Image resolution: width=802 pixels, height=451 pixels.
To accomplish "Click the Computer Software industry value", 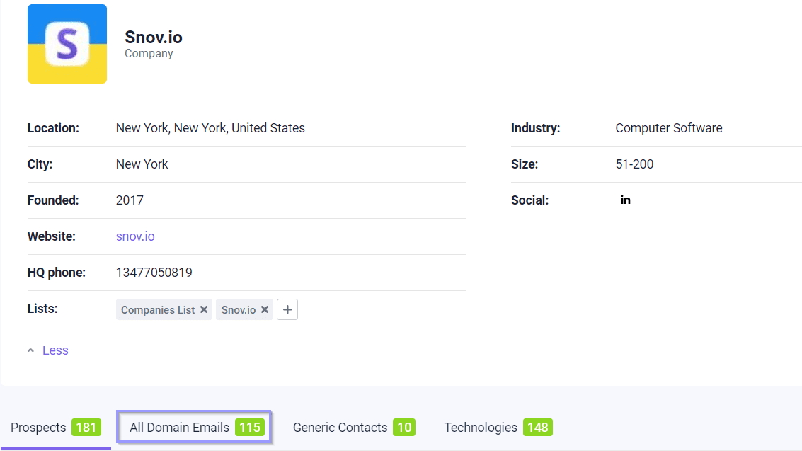I will [668, 128].
